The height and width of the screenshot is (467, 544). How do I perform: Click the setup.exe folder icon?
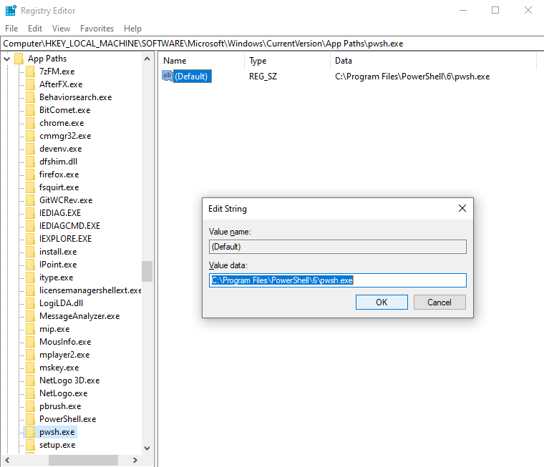[31, 445]
